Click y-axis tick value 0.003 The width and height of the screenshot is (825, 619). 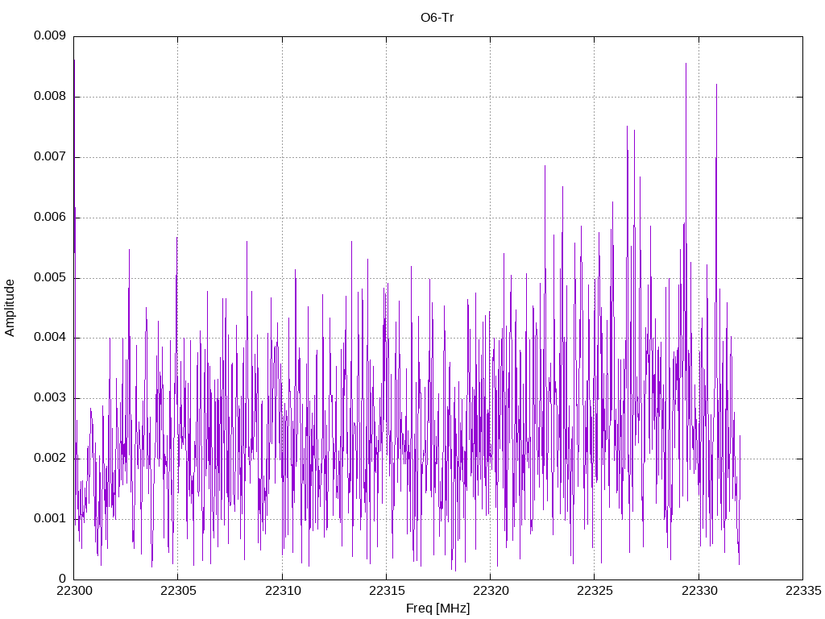tap(50, 398)
